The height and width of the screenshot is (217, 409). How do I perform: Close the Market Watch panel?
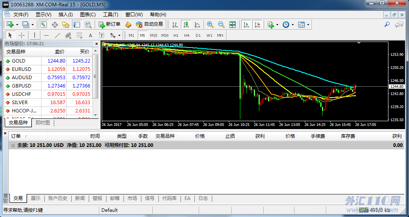[x=97, y=44]
